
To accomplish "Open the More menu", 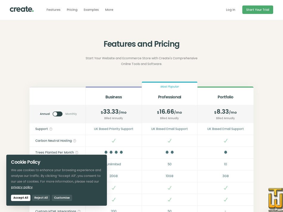I will pyautogui.click(x=109, y=10).
